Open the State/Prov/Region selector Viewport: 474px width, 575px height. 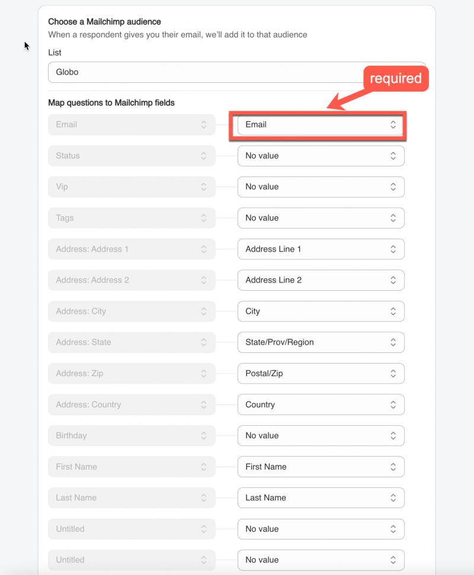click(x=320, y=342)
